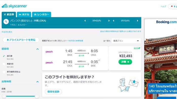Click the ¥22,493 price on flight card
This screenshot has width=177, height=99.
pos(126,56)
